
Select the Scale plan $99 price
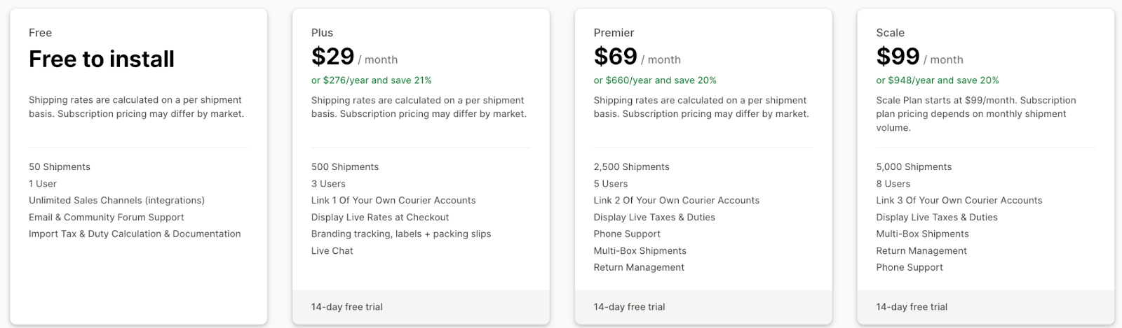[x=898, y=57]
